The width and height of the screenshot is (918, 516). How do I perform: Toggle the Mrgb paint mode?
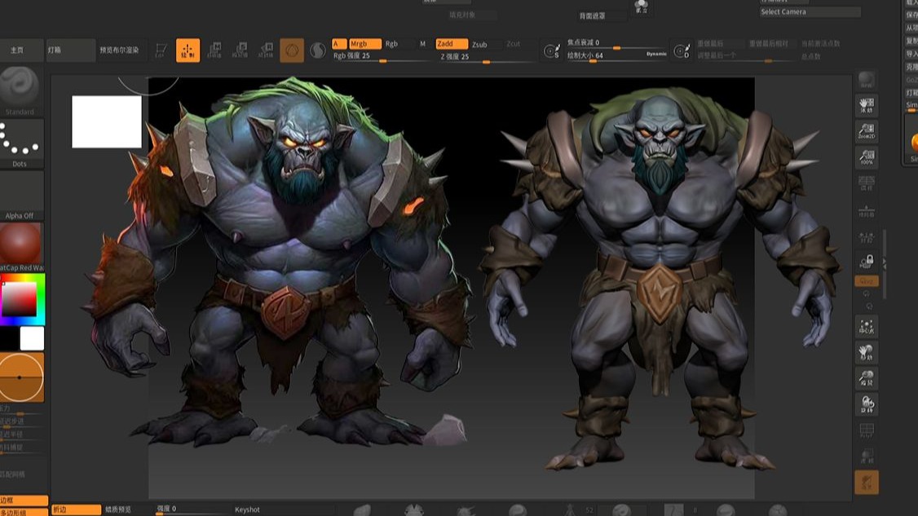(364, 44)
